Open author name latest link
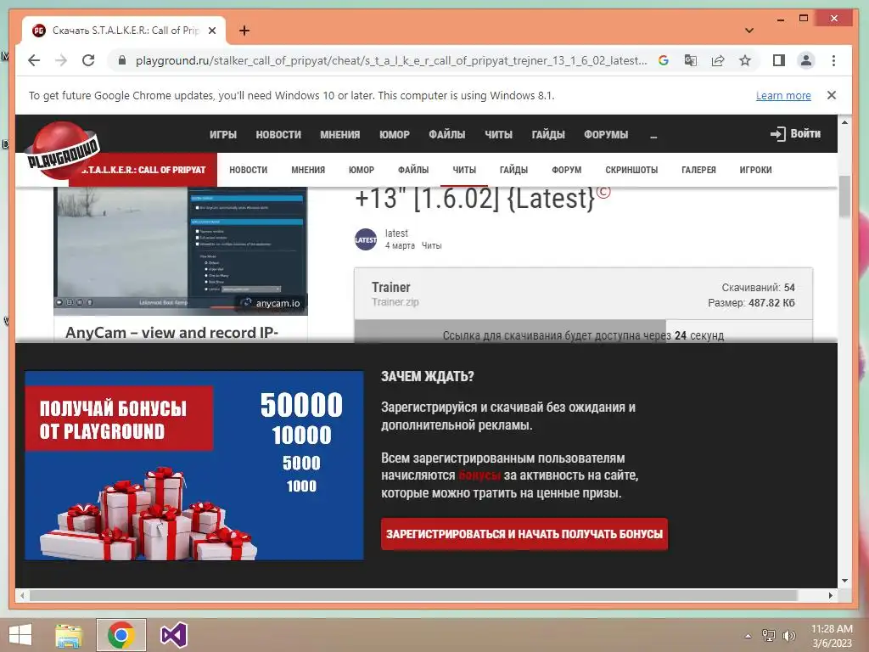The width and height of the screenshot is (869, 652). coord(396,233)
